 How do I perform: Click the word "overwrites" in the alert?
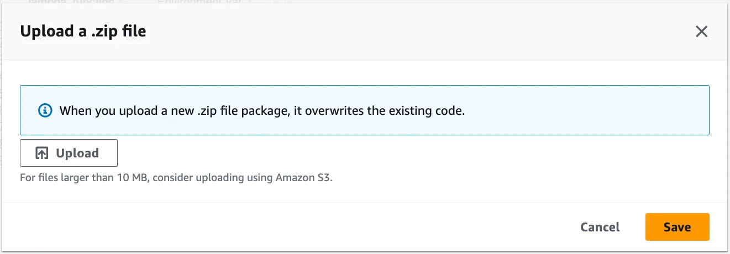[x=337, y=110]
